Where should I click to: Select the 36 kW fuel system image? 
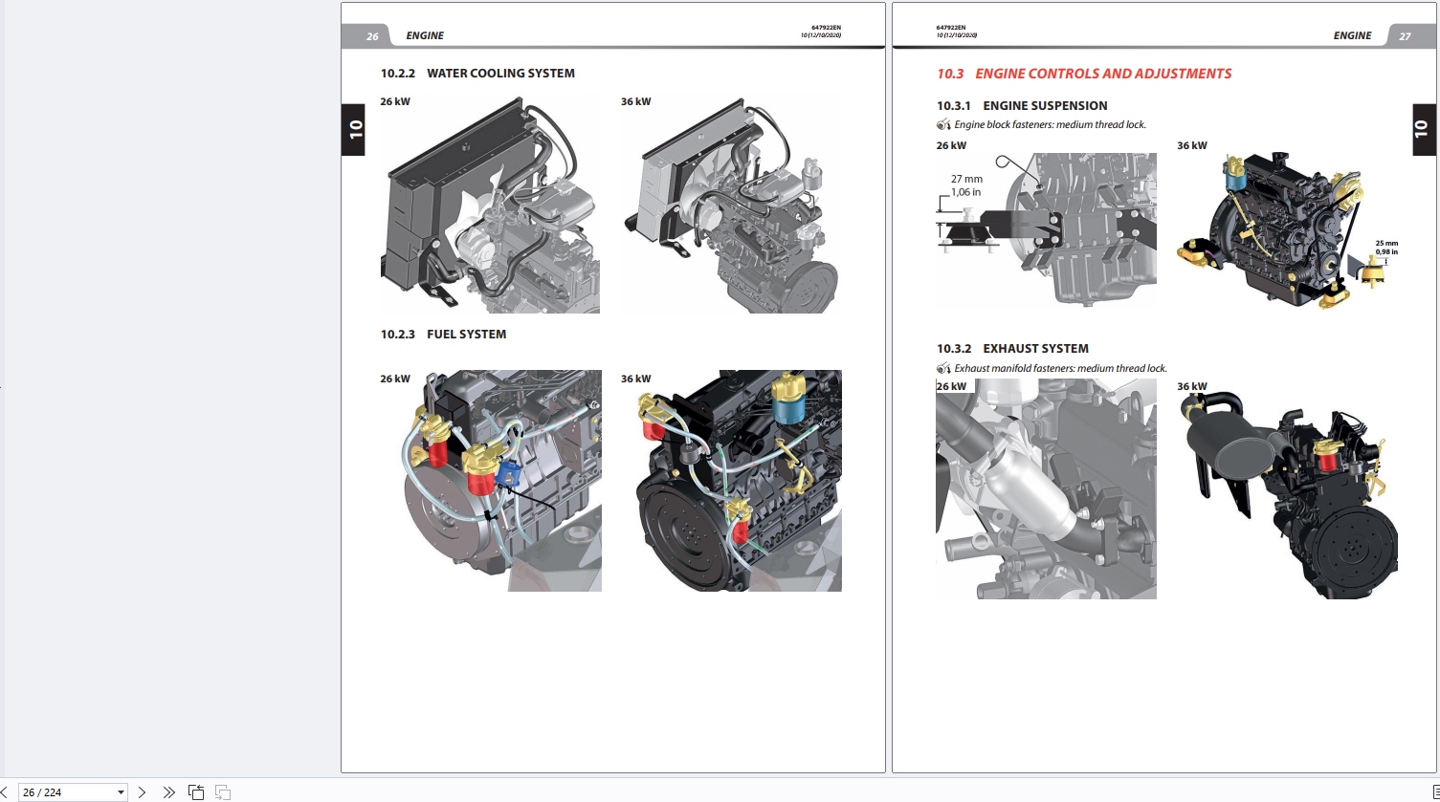740,481
